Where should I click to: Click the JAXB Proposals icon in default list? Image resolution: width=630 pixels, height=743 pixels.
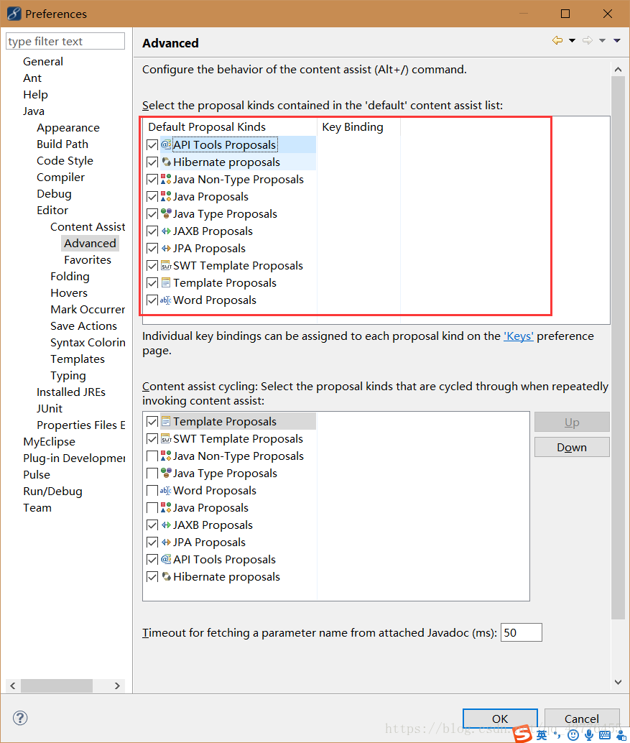166,231
